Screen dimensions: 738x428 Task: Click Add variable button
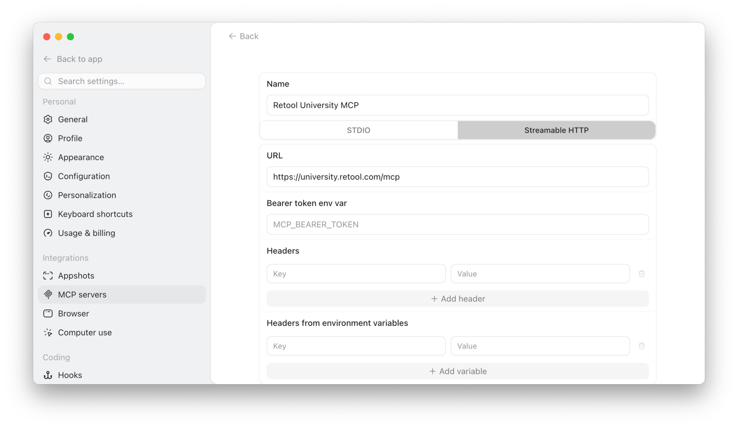click(458, 371)
